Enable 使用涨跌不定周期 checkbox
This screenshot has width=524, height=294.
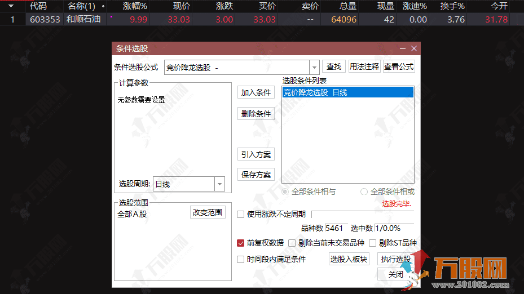pyautogui.click(x=241, y=214)
